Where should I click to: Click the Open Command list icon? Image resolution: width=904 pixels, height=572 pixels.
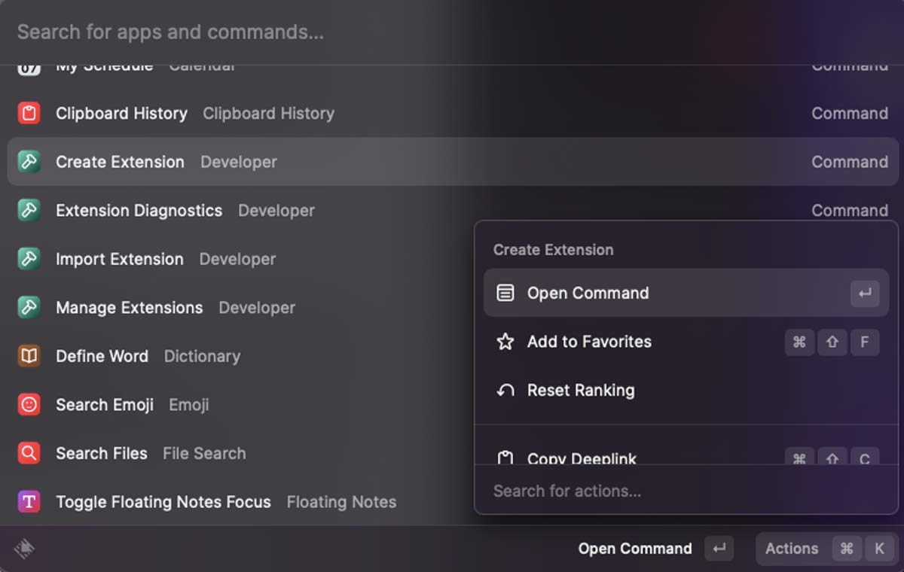pyautogui.click(x=505, y=293)
